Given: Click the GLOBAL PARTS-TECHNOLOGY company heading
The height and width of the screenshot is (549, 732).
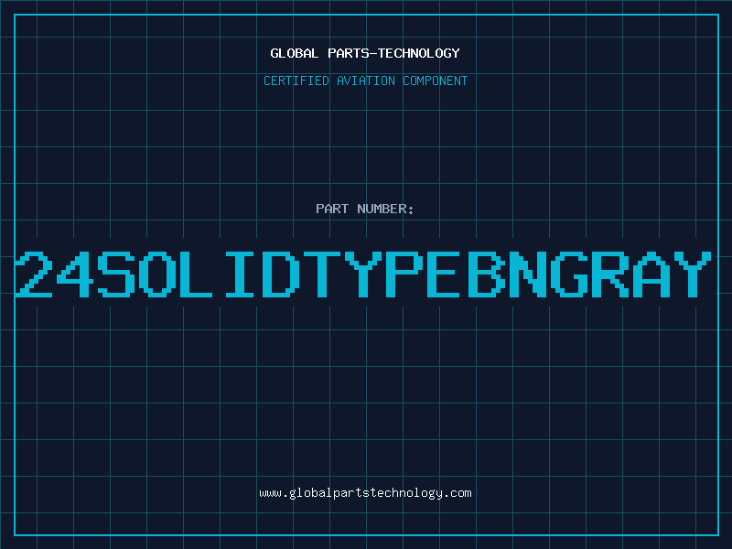Looking at the screenshot, I should (365, 53).
